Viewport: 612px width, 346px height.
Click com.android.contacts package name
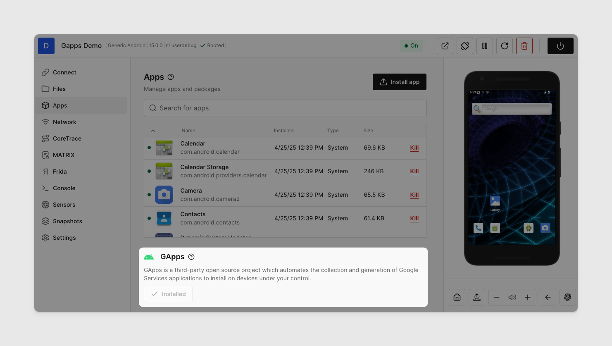tap(210, 222)
